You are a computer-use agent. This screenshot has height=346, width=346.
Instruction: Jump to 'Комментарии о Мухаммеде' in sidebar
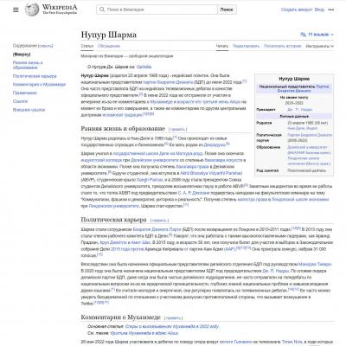39,85
